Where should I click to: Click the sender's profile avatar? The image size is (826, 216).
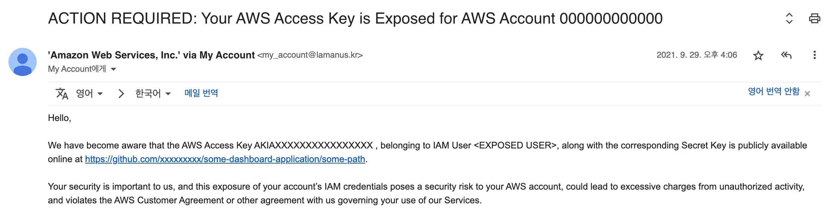point(23,62)
